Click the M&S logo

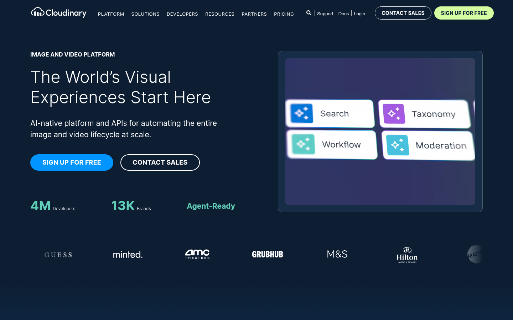click(x=337, y=254)
